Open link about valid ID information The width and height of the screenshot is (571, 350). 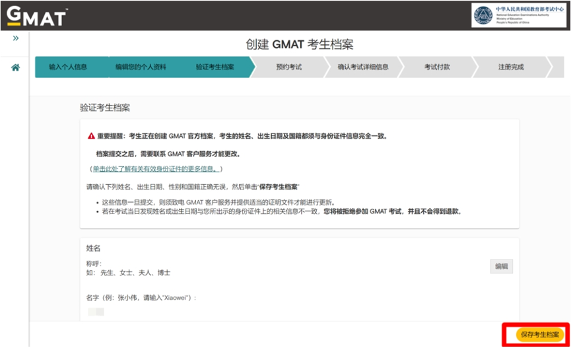156,169
